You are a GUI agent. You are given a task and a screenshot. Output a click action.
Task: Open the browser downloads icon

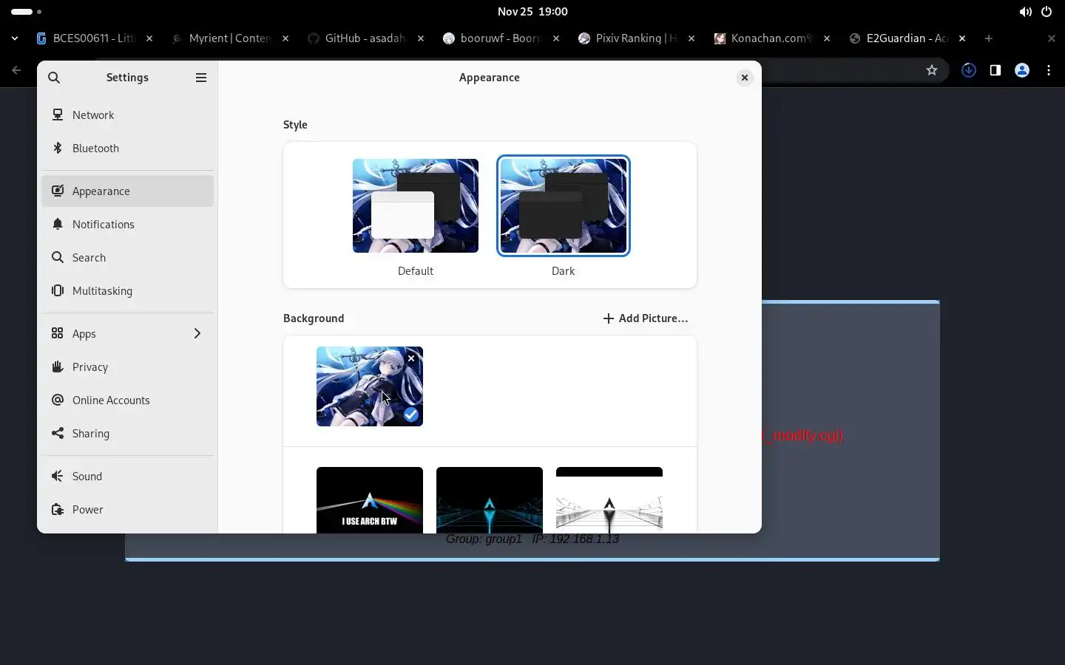969,70
